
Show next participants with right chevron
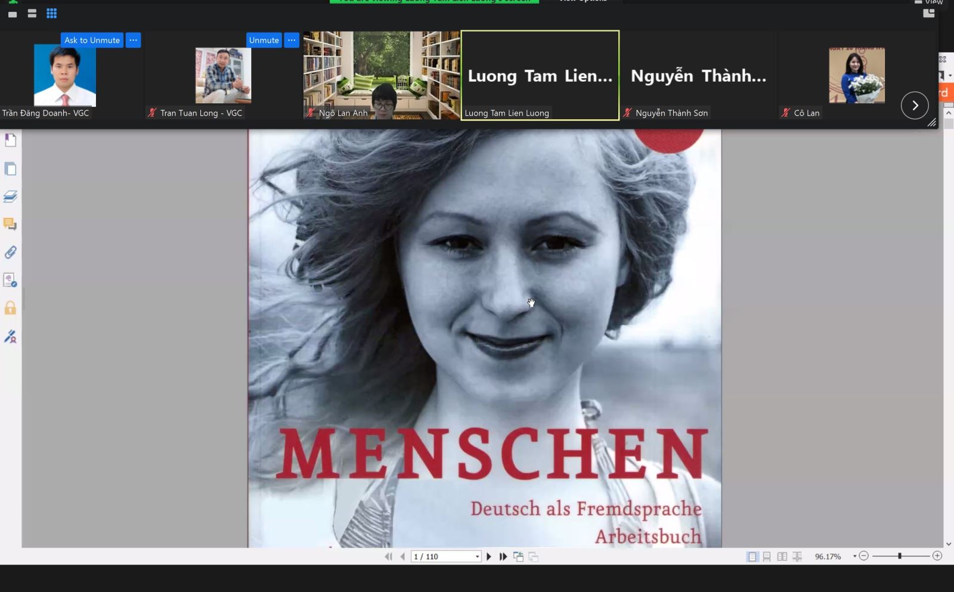click(915, 106)
